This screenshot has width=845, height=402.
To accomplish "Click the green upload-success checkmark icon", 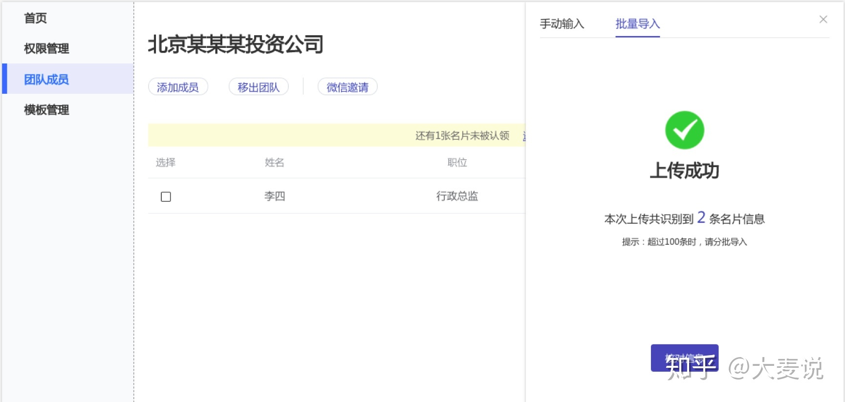I will tap(684, 130).
